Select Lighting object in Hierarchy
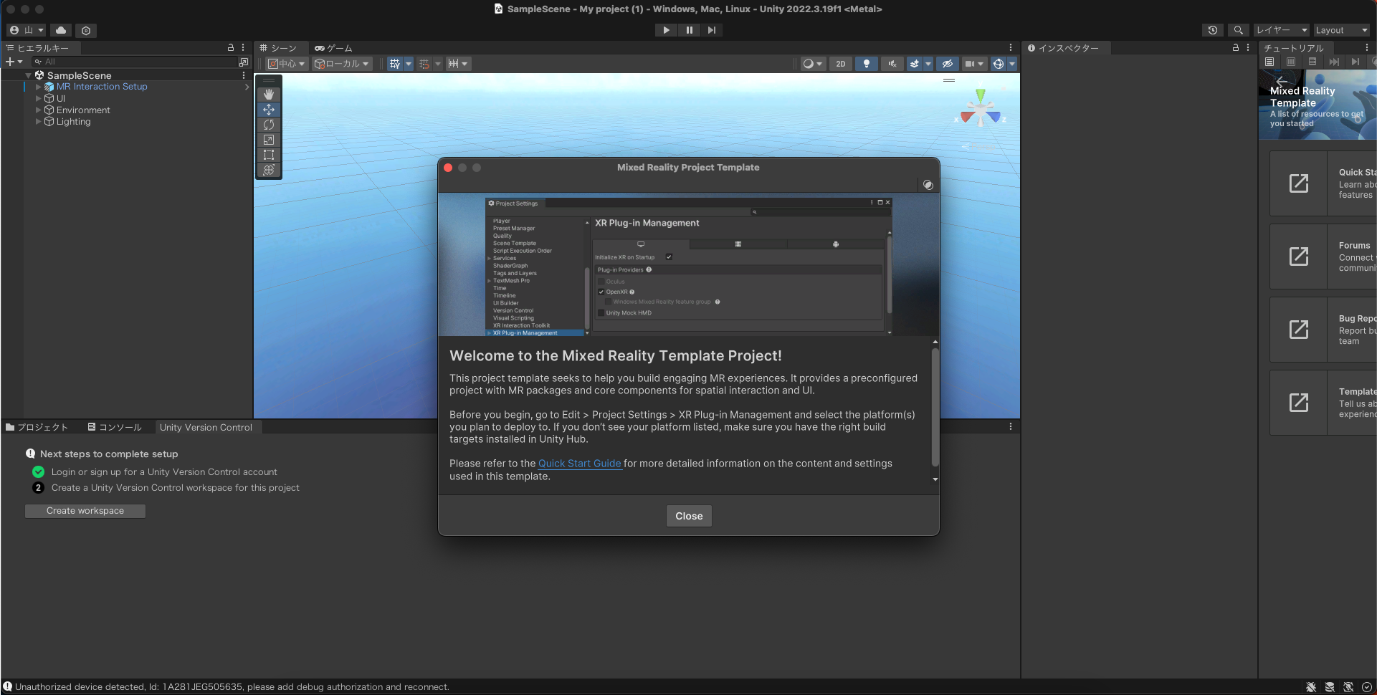This screenshot has width=1377, height=695. pyautogui.click(x=73, y=122)
